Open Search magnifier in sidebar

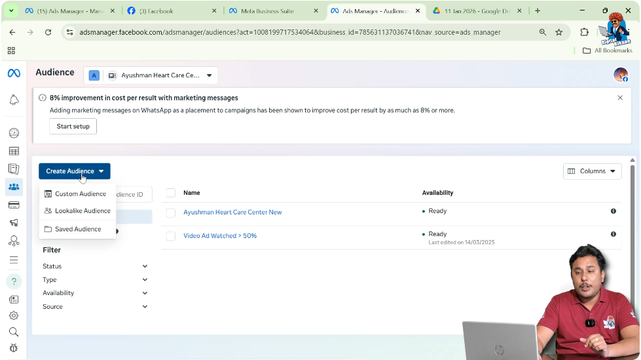(14, 332)
